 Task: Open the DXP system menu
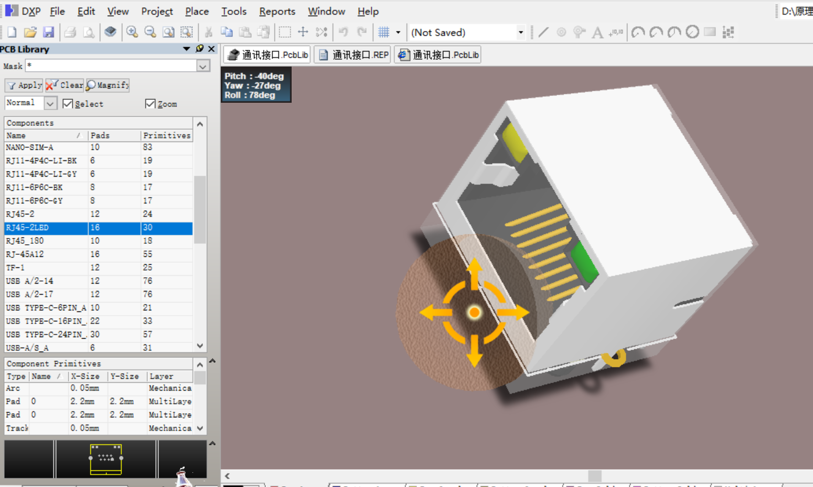(23, 11)
